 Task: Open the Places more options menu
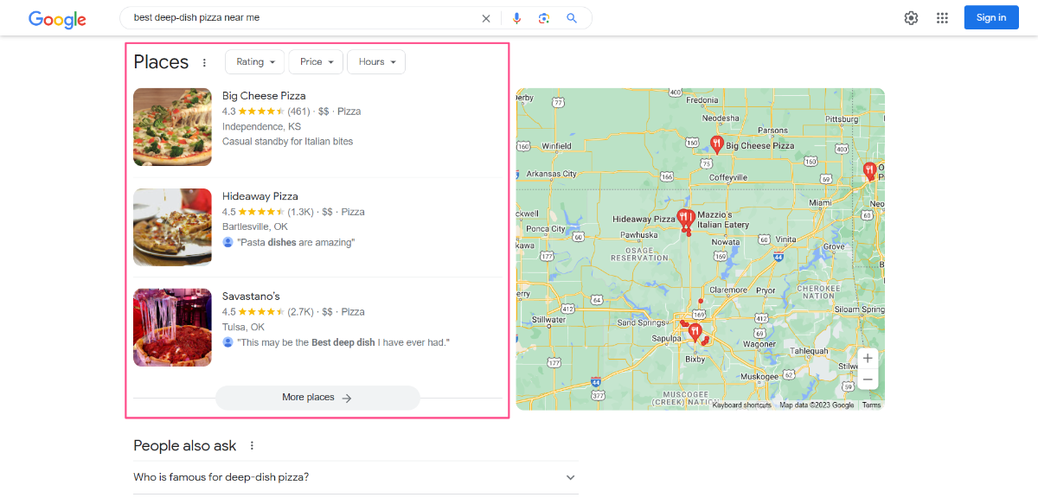pyautogui.click(x=204, y=62)
